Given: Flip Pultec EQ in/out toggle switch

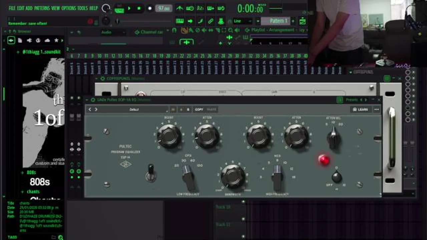Looking at the screenshot, I should click(151, 172).
